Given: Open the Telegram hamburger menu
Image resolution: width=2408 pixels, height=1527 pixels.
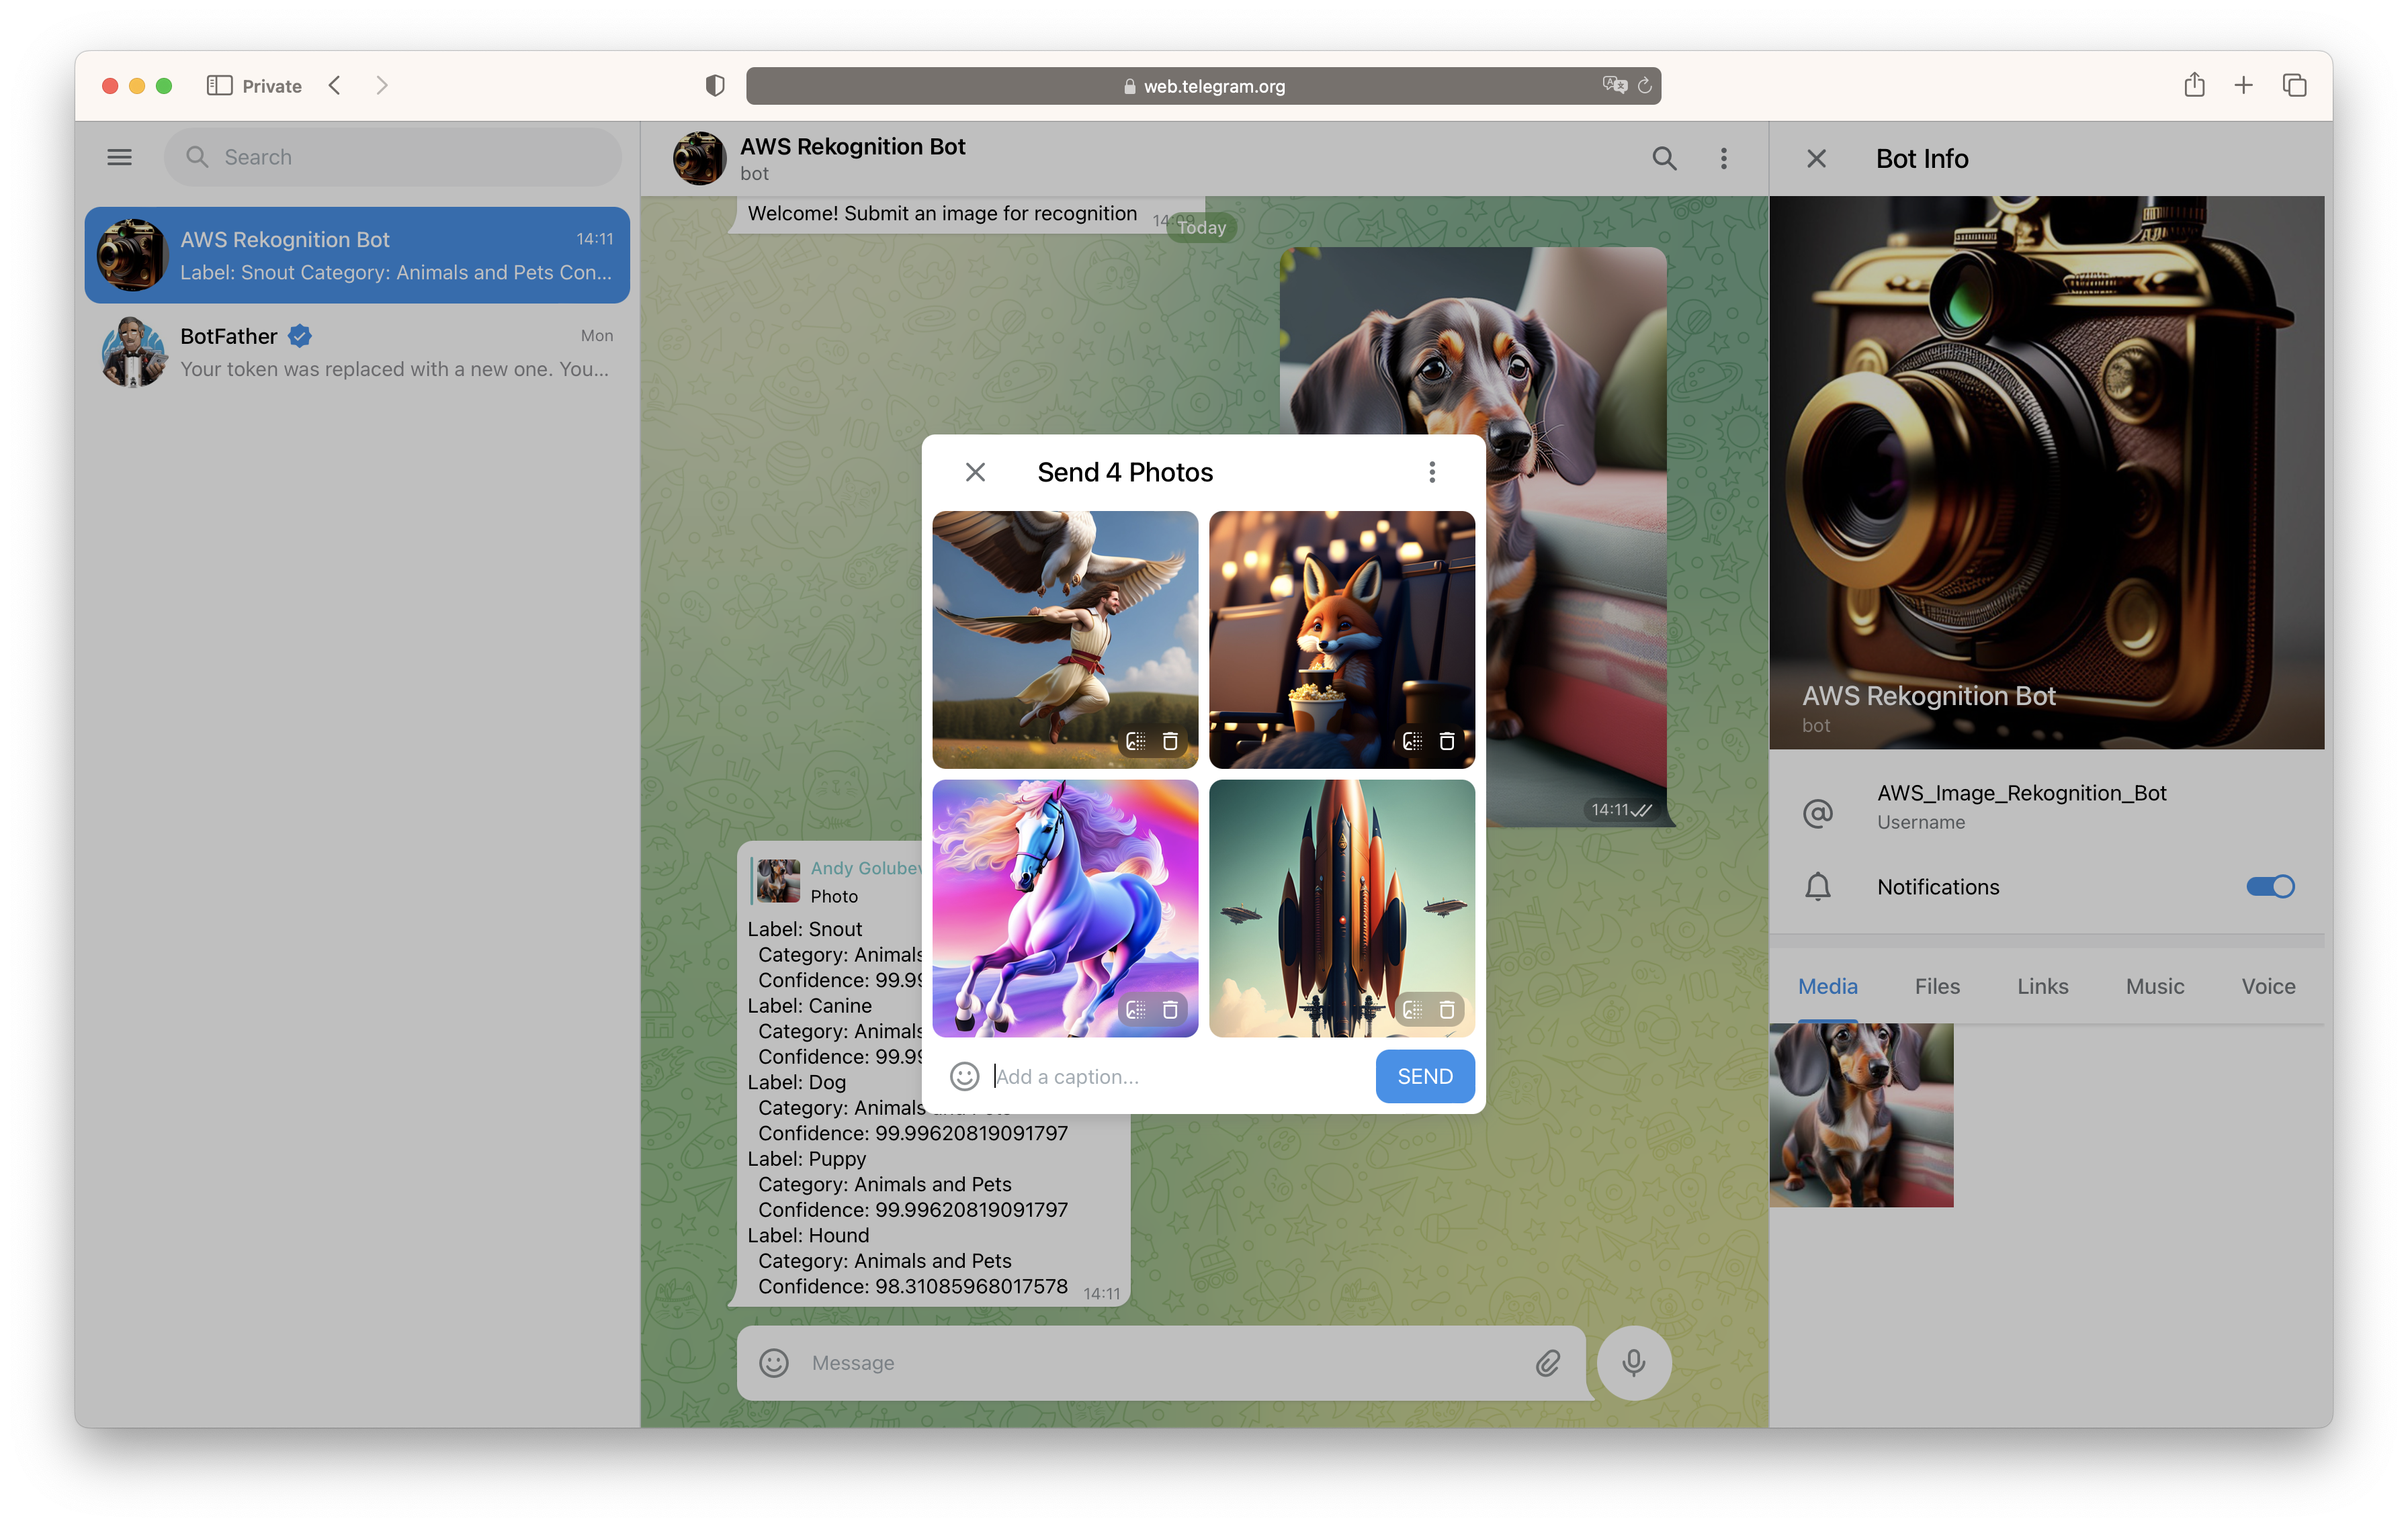Looking at the screenshot, I should pyautogui.click(x=119, y=157).
